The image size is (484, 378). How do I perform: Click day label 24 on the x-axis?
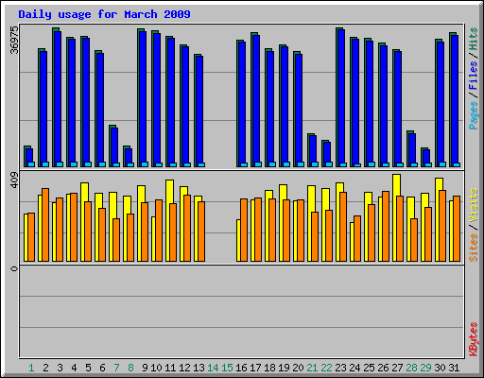click(354, 368)
